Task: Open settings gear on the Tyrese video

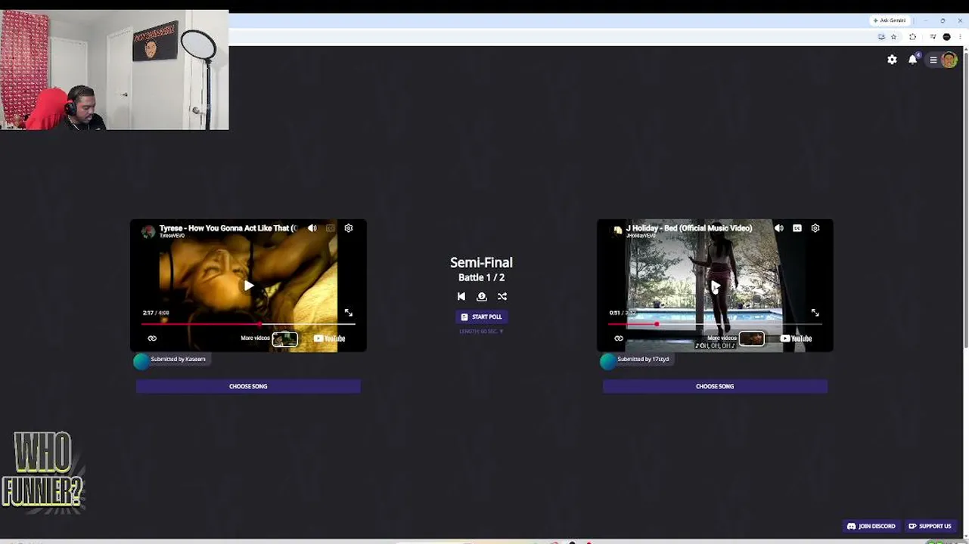Action: tap(349, 228)
